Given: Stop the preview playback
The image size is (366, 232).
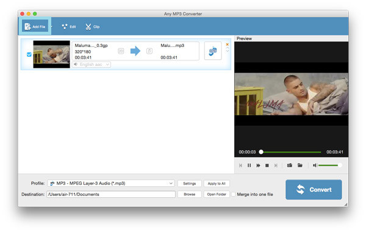Looking at the screenshot, I should (x=267, y=165).
